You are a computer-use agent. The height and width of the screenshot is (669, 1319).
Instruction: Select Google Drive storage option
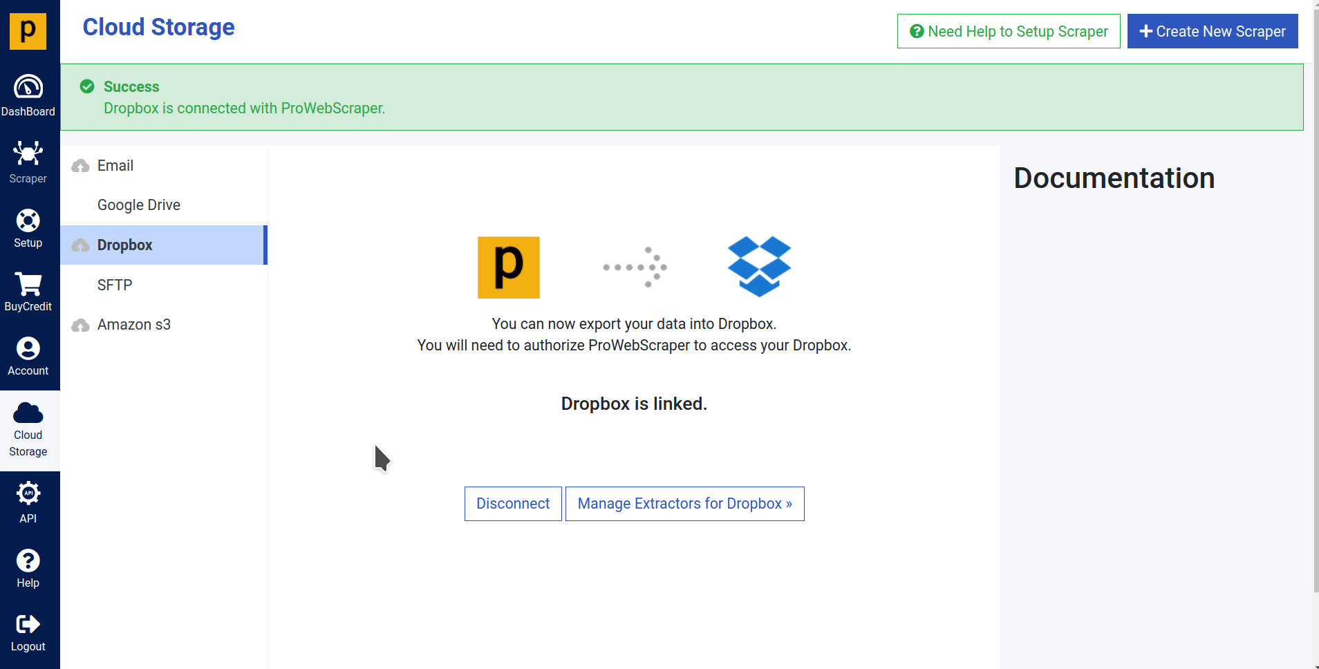point(164,205)
